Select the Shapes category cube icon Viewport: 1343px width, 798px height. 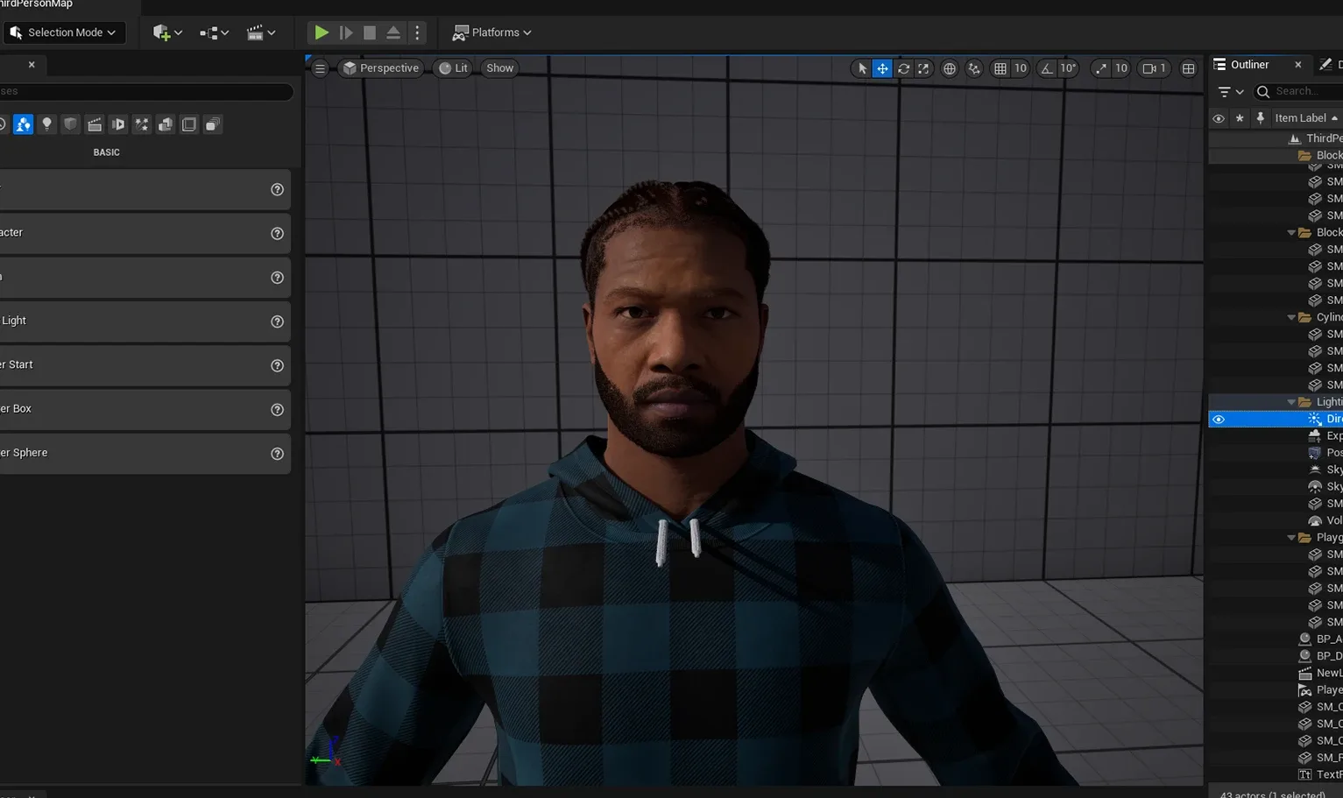pyautogui.click(x=71, y=124)
